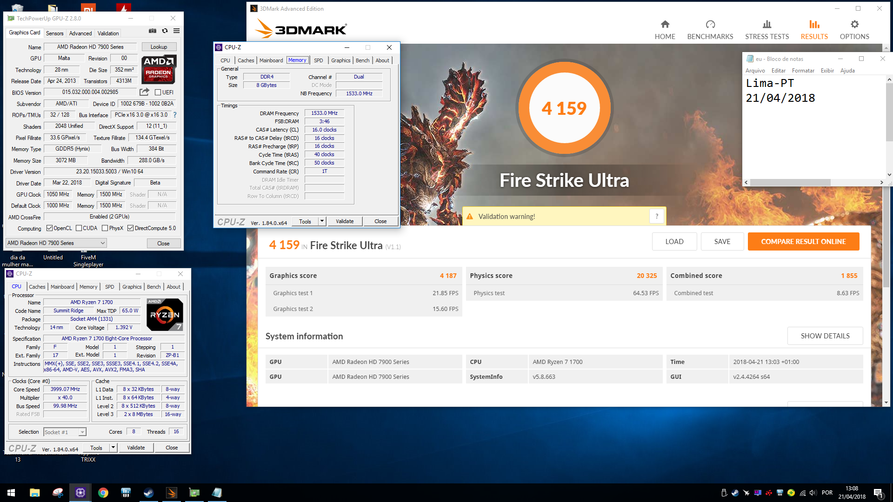Click the question mark help on validation warning

(657, 216)
